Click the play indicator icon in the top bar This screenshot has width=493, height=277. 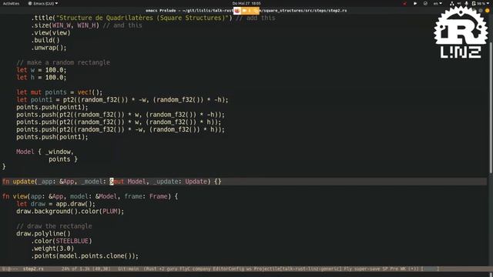(415, 3)
